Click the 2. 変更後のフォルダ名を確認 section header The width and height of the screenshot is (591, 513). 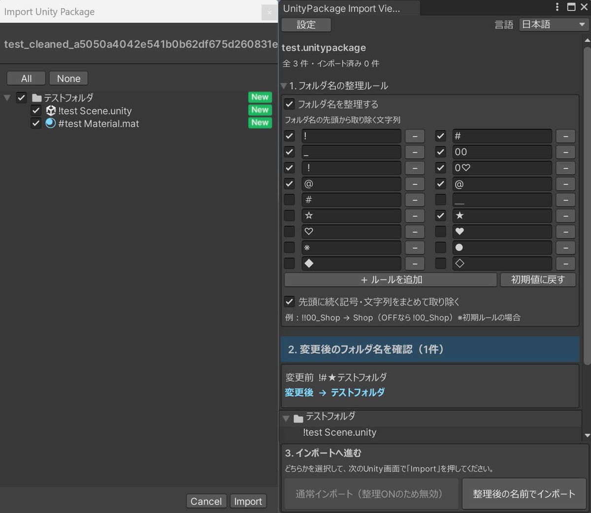(430, 349)
